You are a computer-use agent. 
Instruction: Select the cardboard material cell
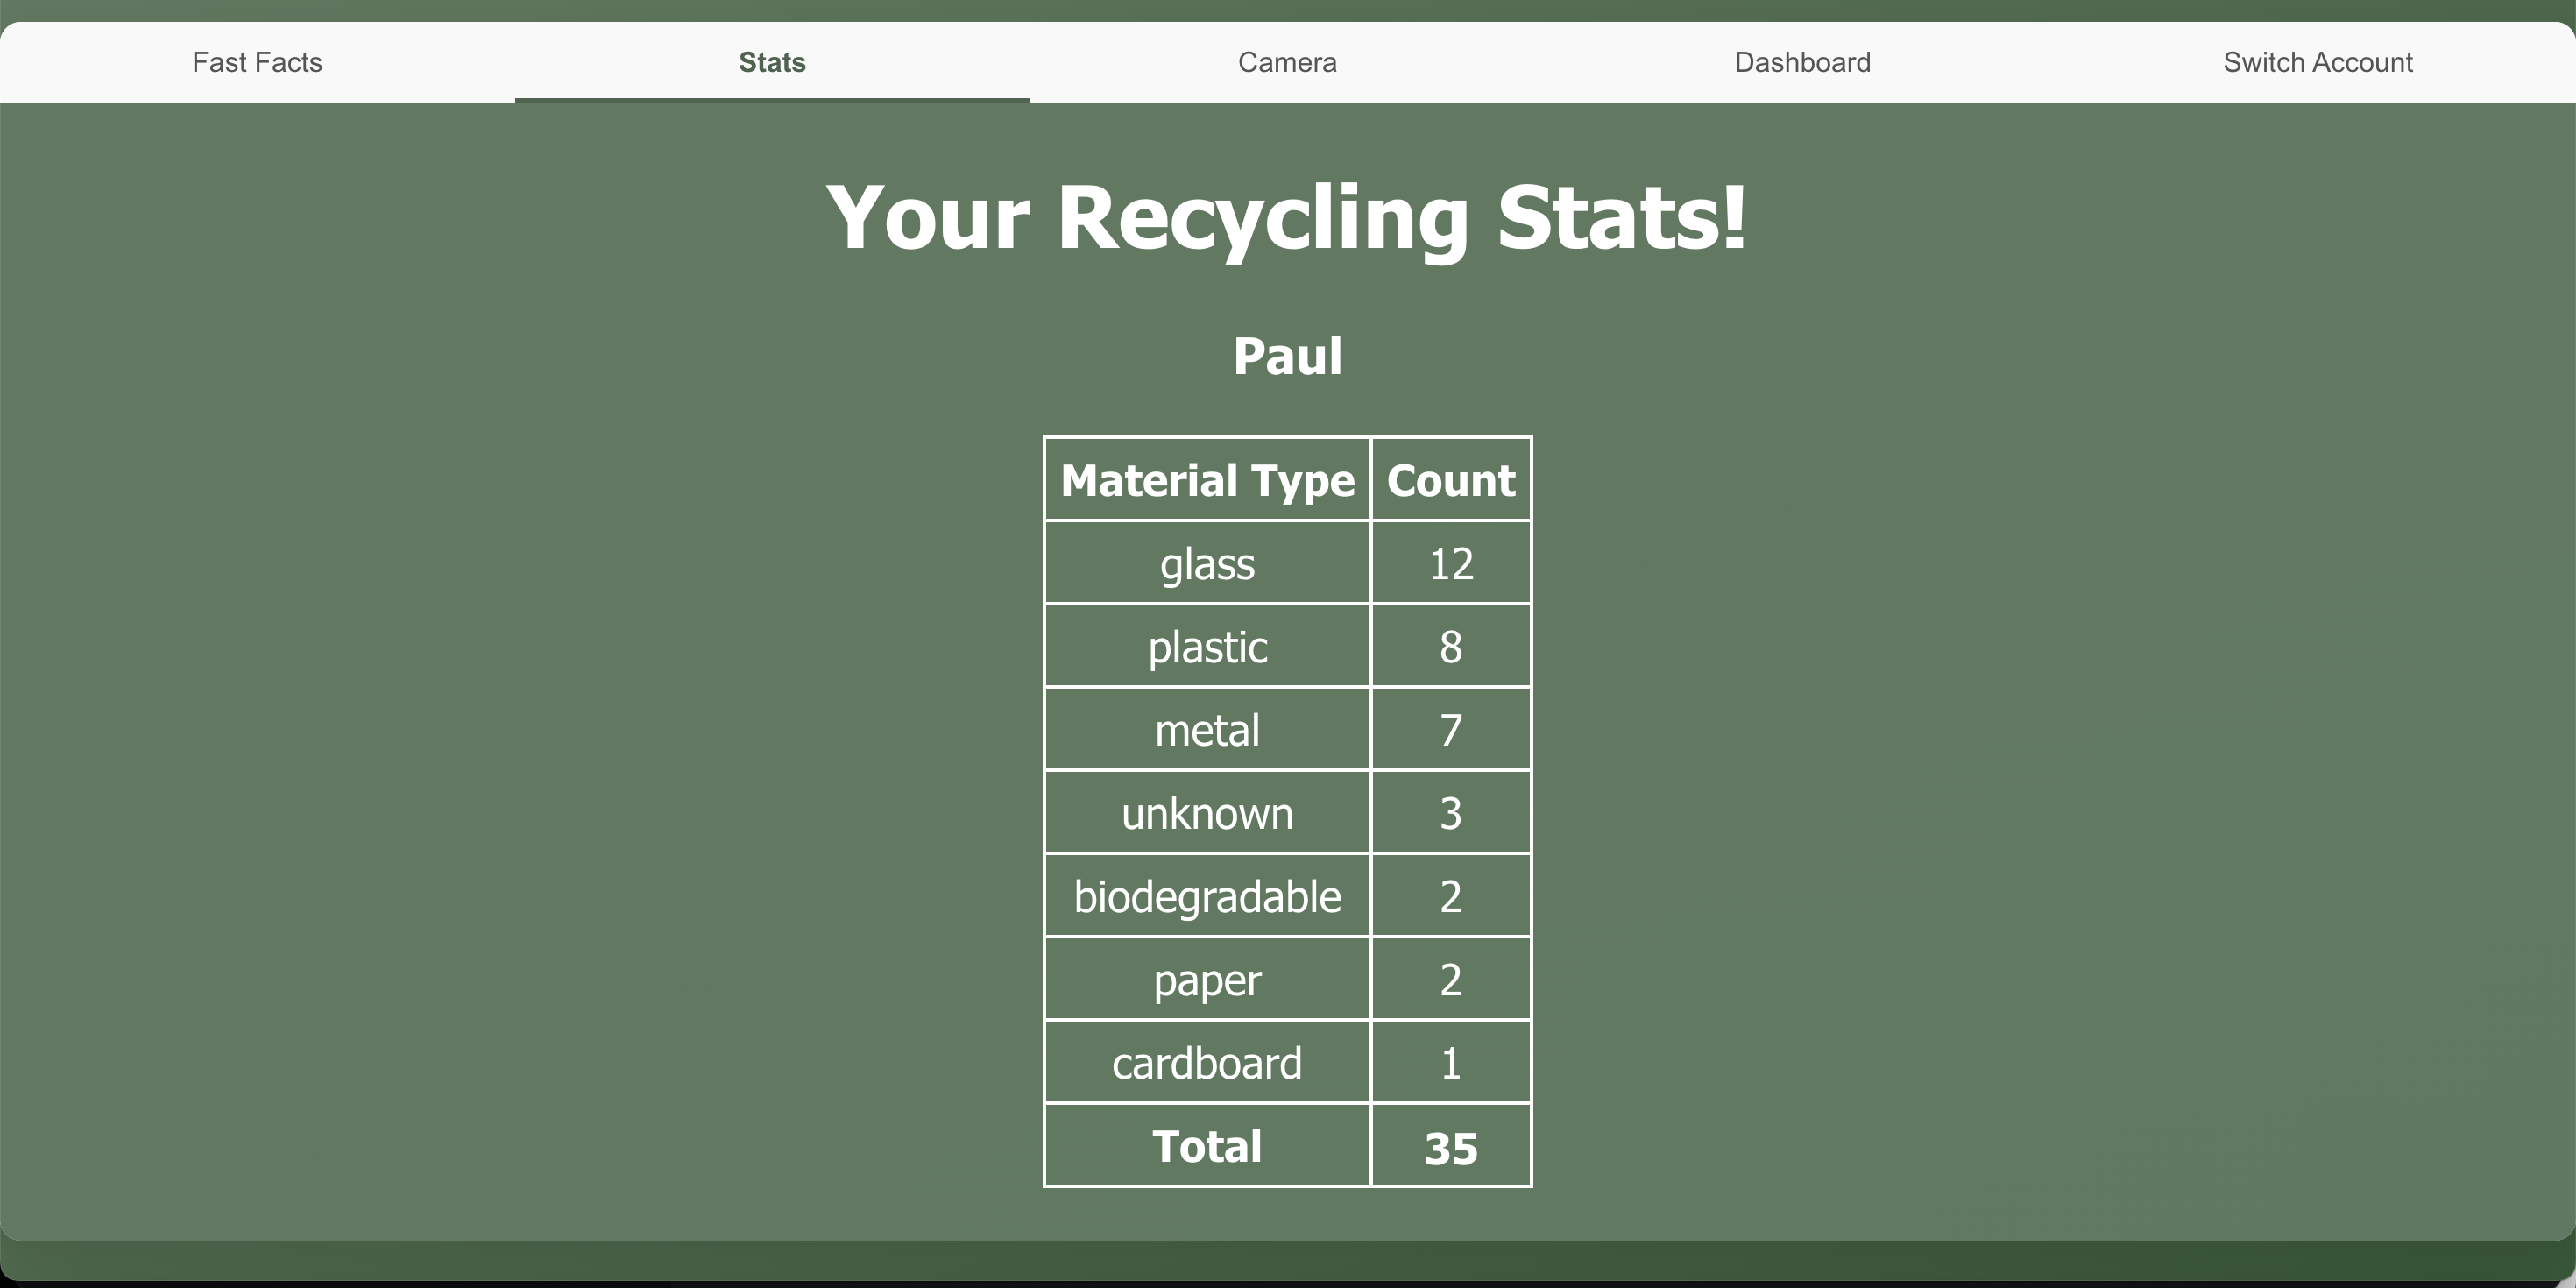(1207, 1063)
